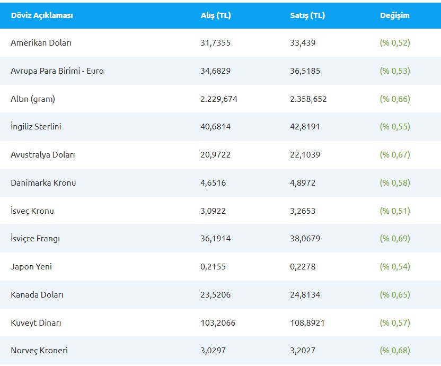Select the Avustralya Doları currency name
Image resolution: width=441 pixels, height=366 pixels.
point(43,155)
